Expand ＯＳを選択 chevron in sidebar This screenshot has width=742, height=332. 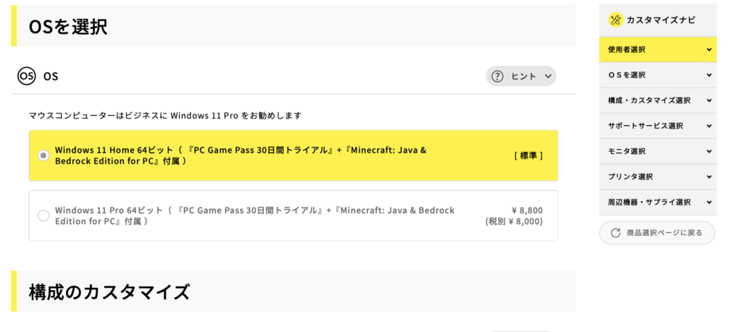(x=709, y=75)
